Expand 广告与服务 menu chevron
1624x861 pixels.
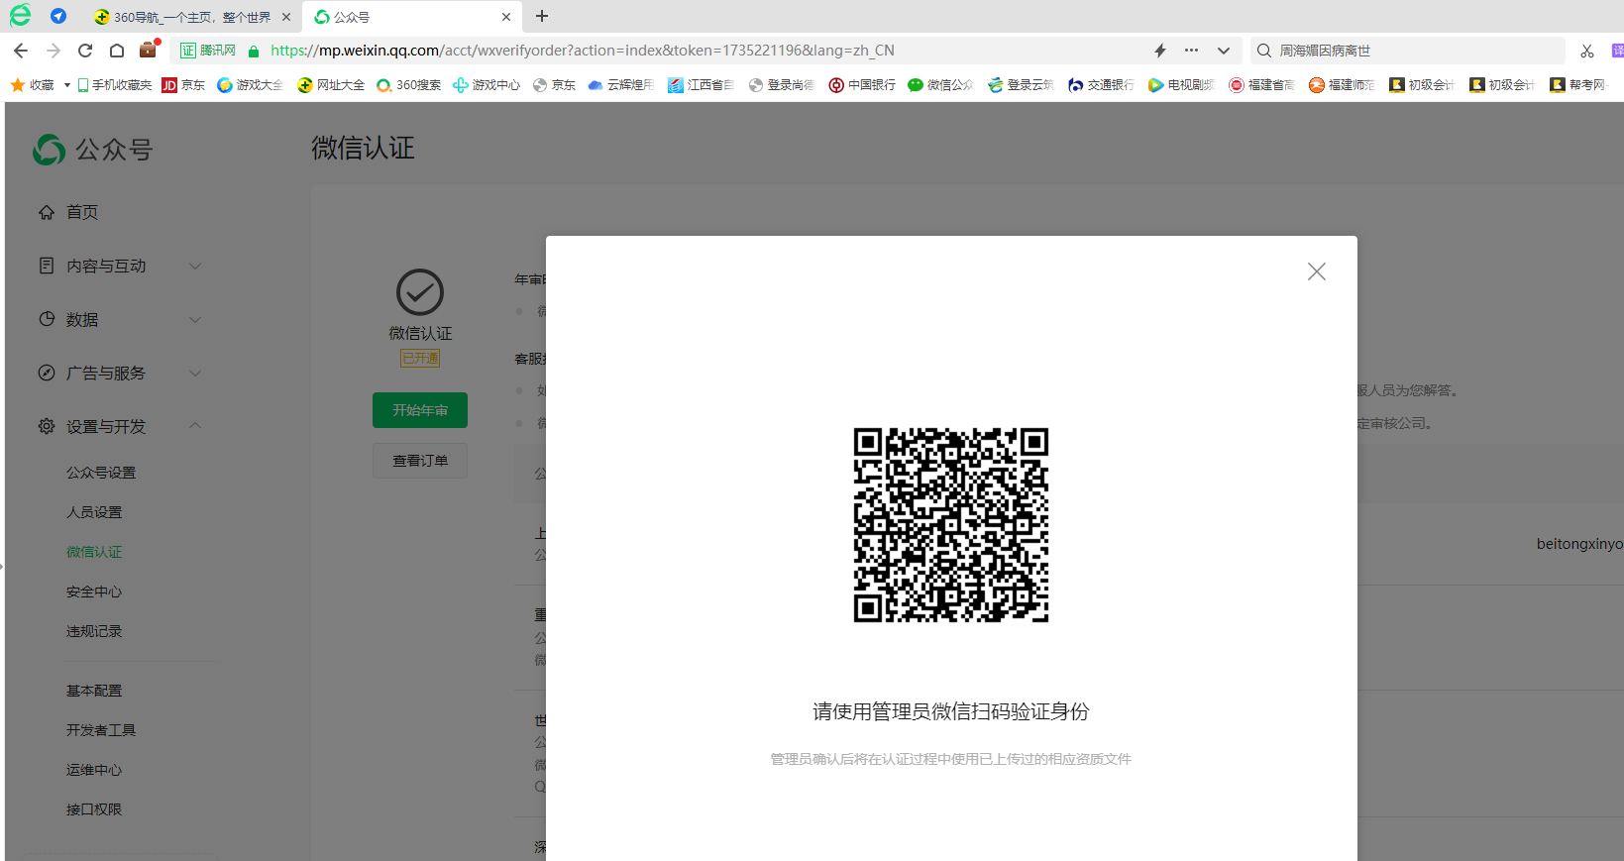pos(195,373)
